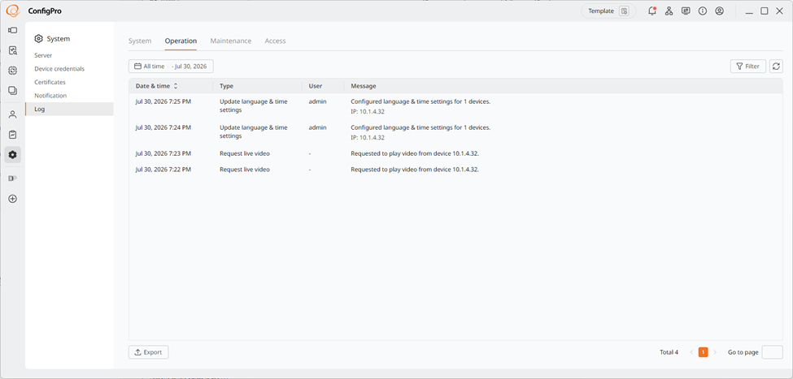793x379 pixels.
Task: Click the previous page arrow
Action: [691, 352]
